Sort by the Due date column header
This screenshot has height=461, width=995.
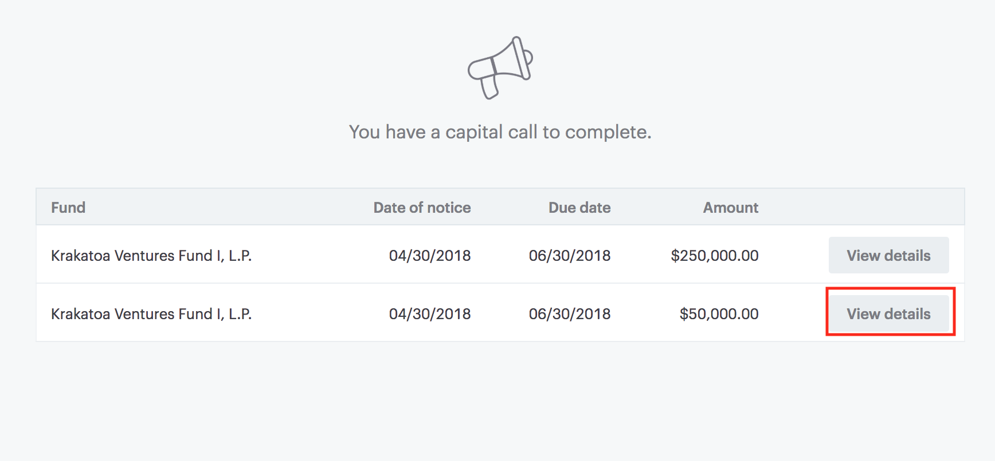click(x=579, y=208)
